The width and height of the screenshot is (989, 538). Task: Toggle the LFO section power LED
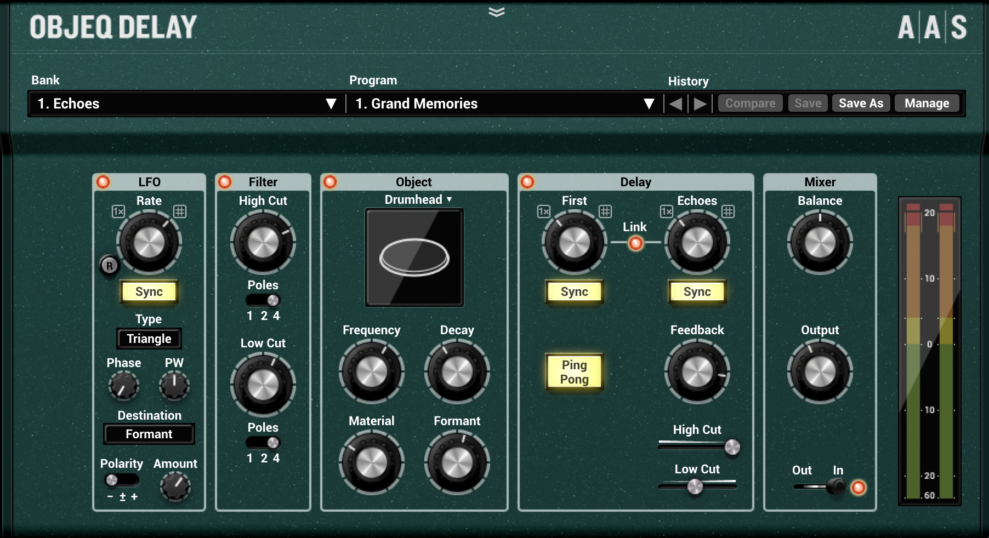104,181
